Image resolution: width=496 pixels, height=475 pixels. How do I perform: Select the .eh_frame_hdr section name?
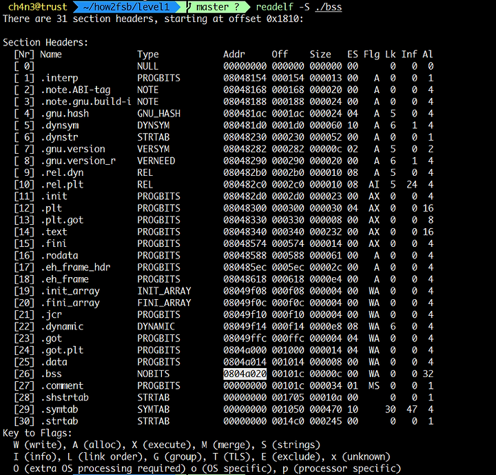pyautogui.click(x=75, y=267)
